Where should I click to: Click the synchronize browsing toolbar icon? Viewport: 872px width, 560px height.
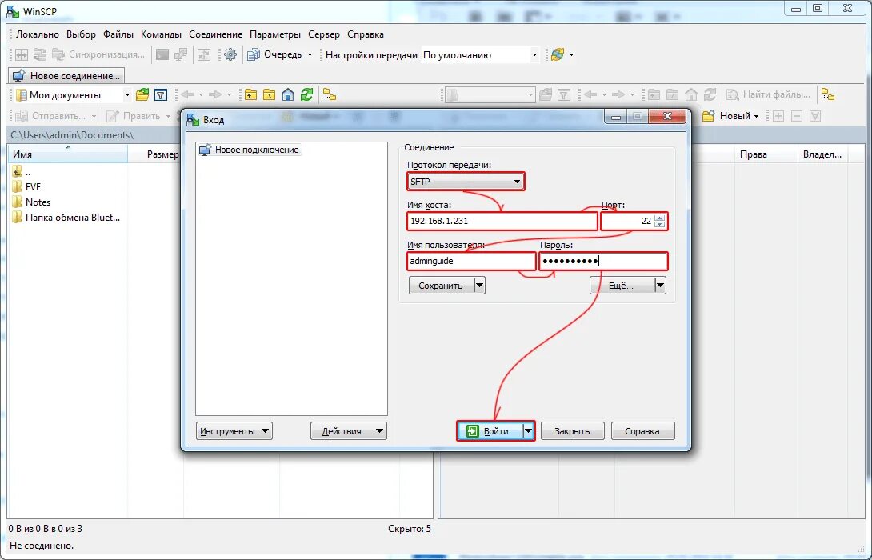coord(39,54)
